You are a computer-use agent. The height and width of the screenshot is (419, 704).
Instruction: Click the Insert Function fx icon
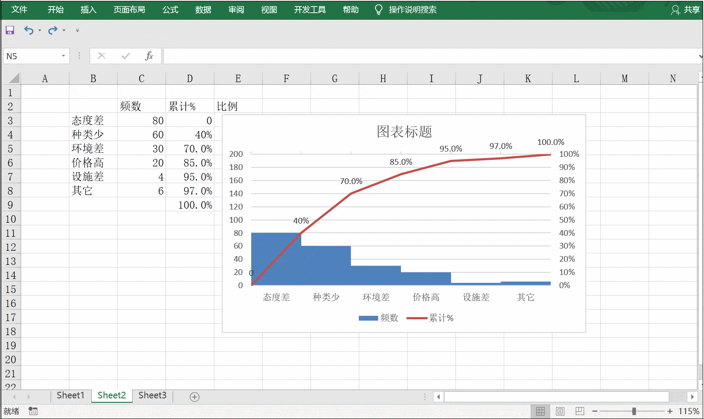click(x=149, y=56)
